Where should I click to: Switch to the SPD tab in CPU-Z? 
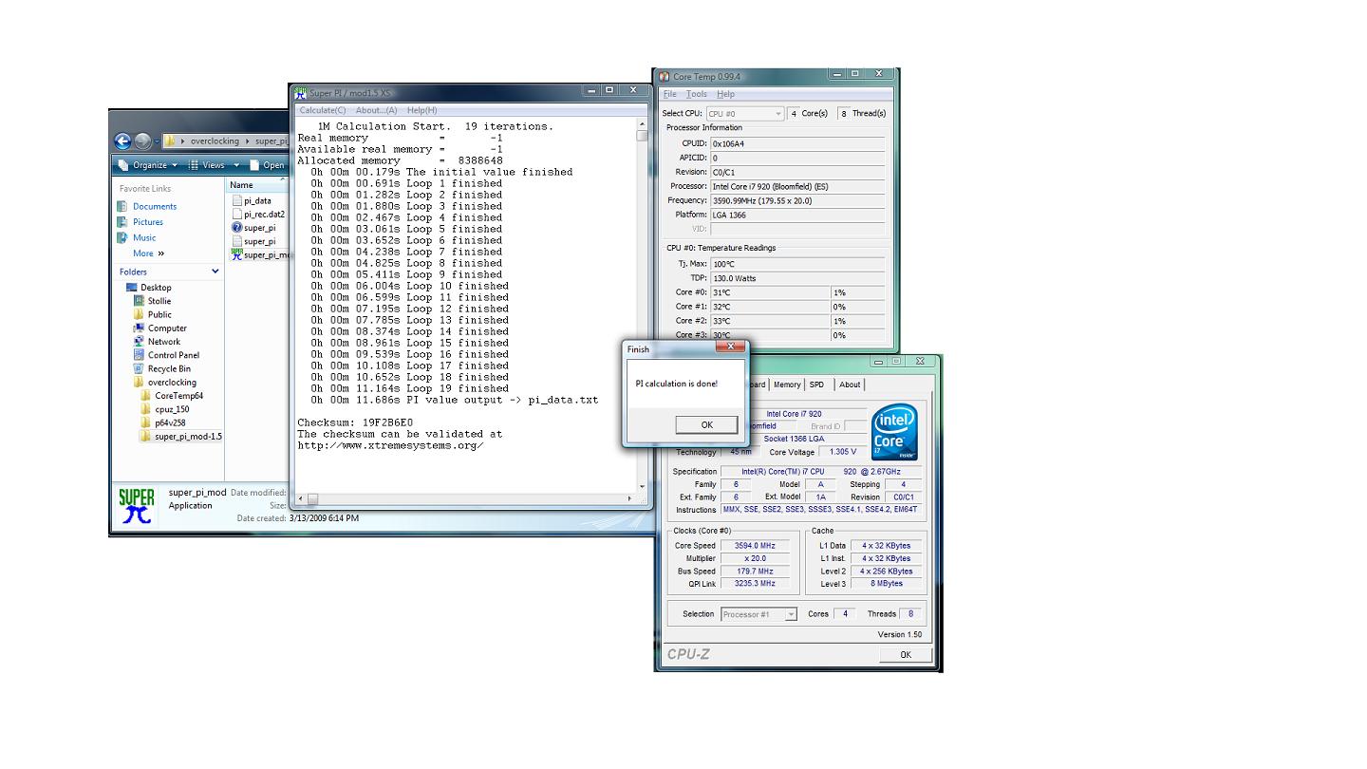[816, 384]
